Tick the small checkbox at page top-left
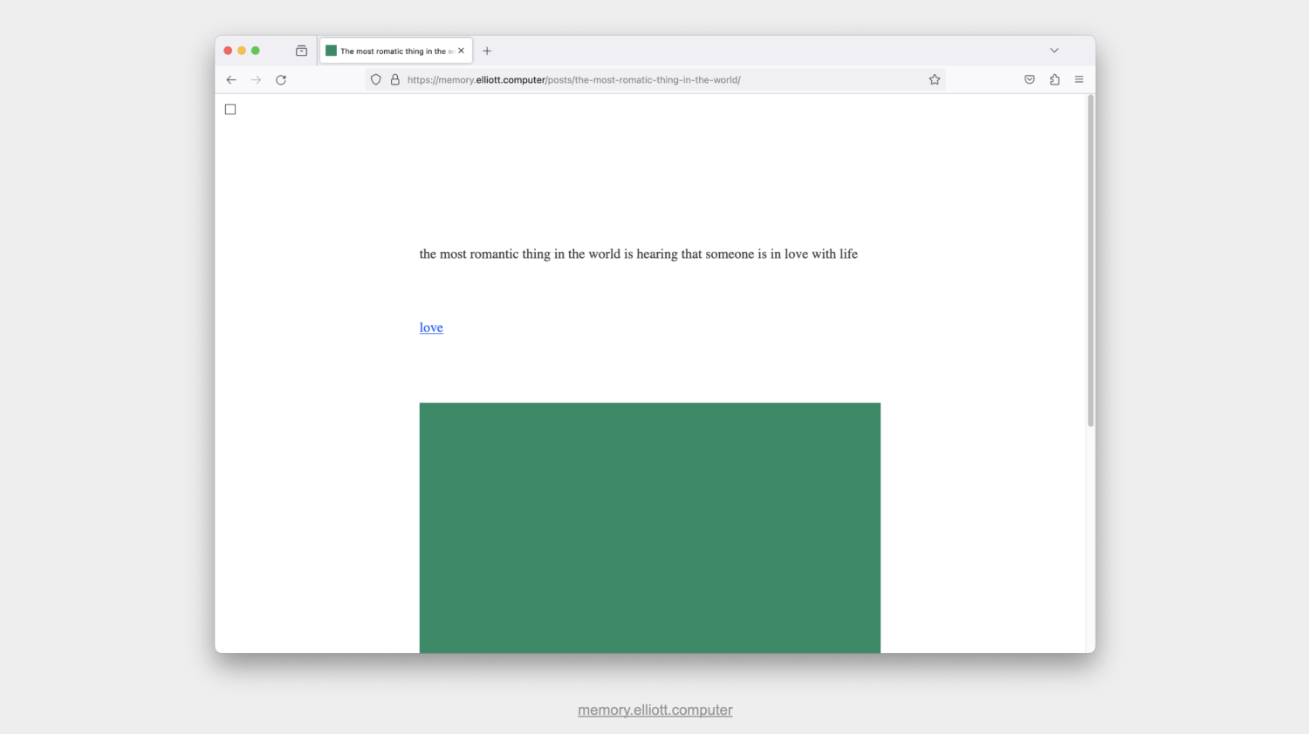This screenshot has height=734, width=1309. [230, 109]
